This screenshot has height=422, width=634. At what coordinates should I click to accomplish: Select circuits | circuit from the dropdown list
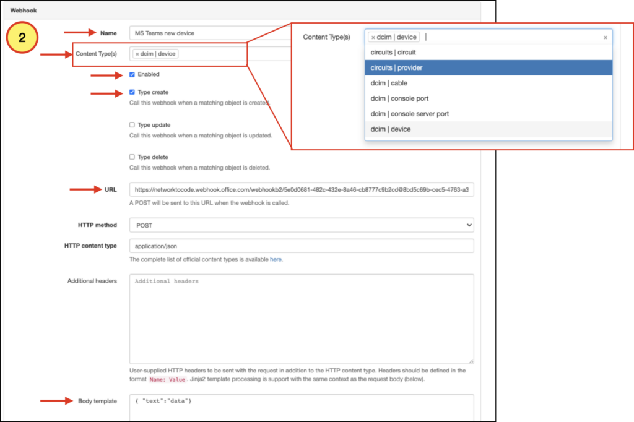(489, 53)
